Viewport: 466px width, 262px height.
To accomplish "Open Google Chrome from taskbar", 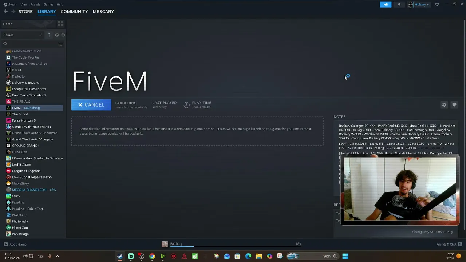I will tap(152, 256).
